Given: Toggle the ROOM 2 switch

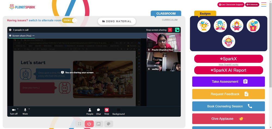Looking at the screenshot, I should 69,20.
